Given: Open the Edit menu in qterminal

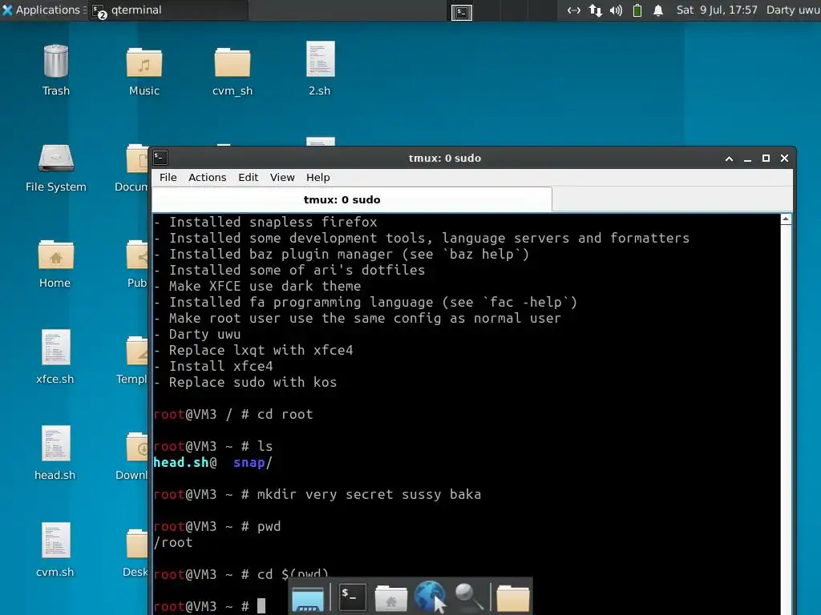Looking at the screenshot, I should click(x=249, y=177).
